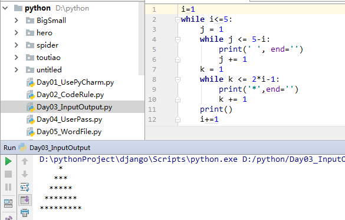Click the Down the stack trace arrow
This screenshot has width=345, height=220.
[x=25, y=174]
